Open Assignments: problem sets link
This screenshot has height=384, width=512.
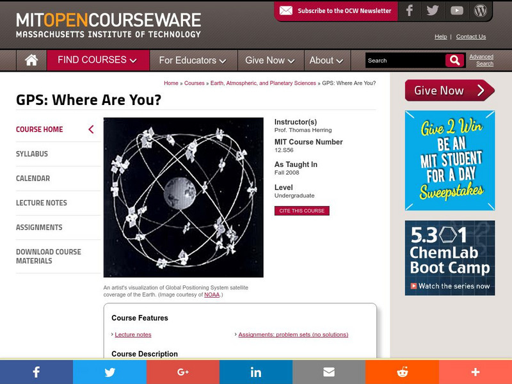[x=293, y=335]
